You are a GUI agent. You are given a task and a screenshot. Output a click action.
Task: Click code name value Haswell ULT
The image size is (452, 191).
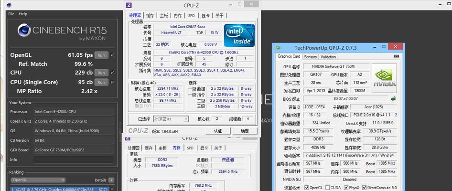(171, 32)
